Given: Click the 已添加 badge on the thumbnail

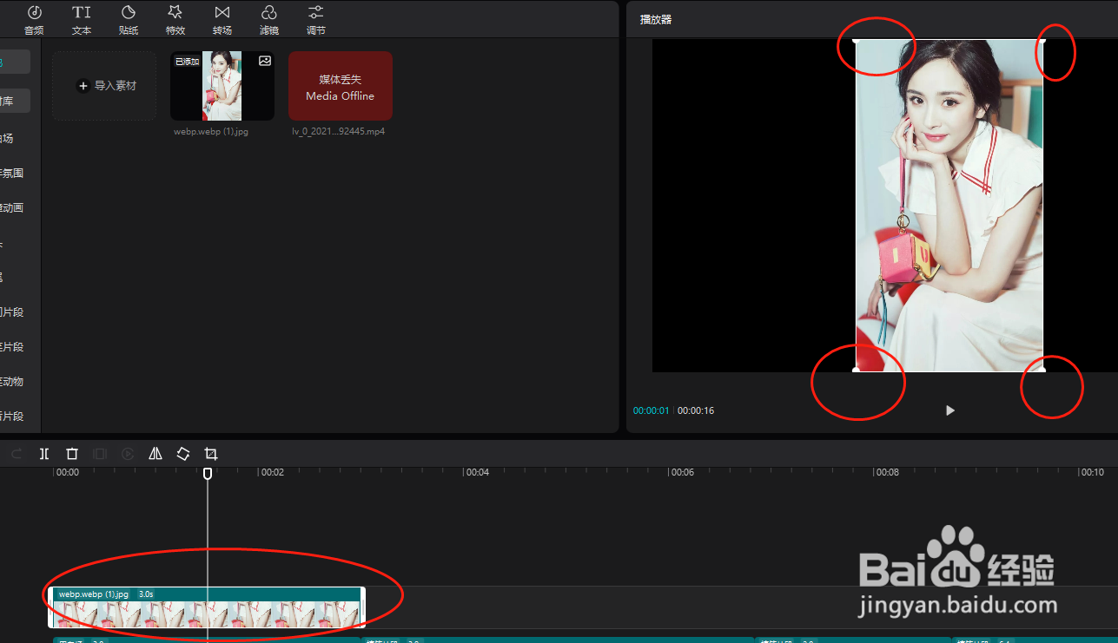Looking at the screenshot, I should coord(187,62).
